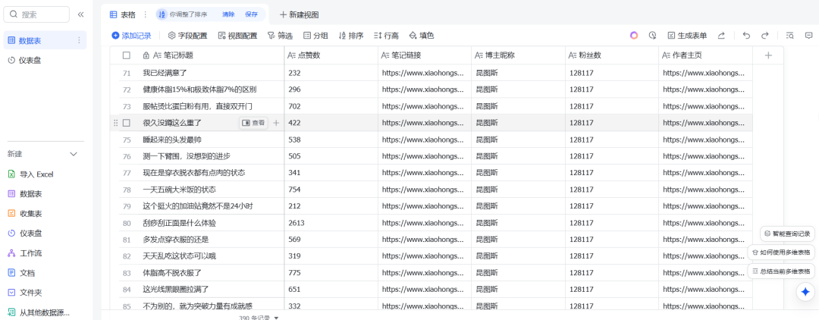The height and width of the screenshot is (320, 819).
Task: Open the share arrow icon in toolbar
Action: [x=721, y=36]
